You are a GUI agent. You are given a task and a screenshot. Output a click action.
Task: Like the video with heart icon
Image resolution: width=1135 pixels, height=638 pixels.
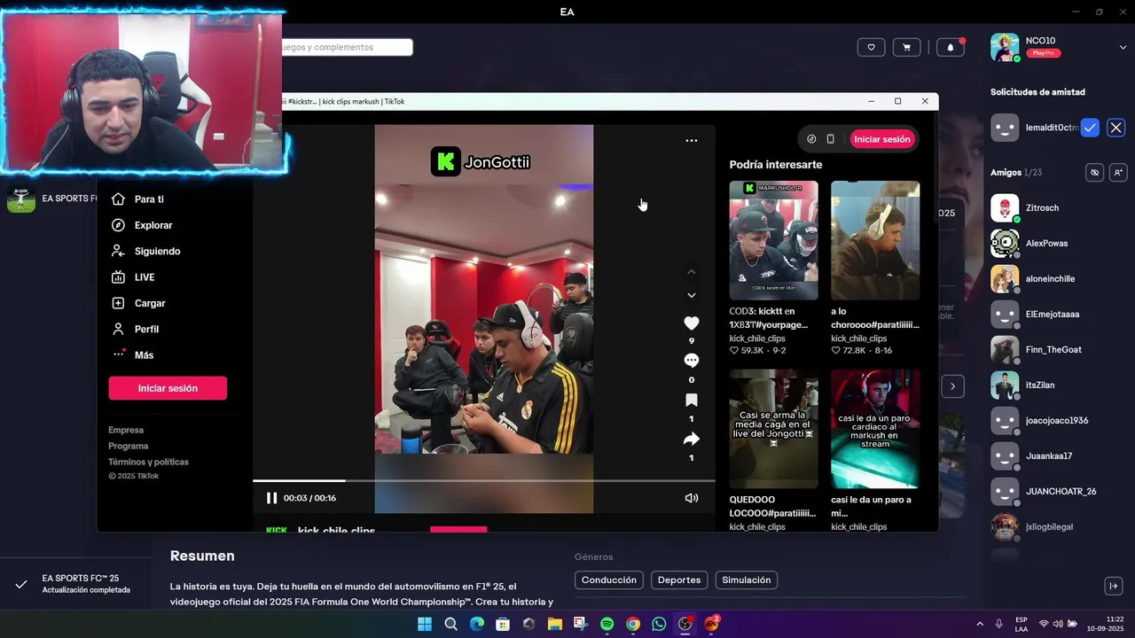click(x=692, y=323)
